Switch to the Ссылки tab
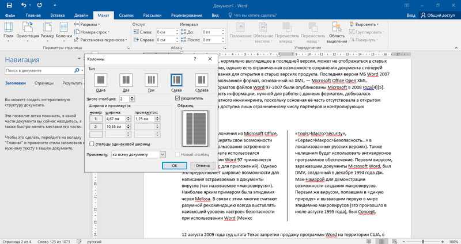This screenshot has width=461, height=244. [x=126, y=16]
